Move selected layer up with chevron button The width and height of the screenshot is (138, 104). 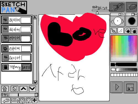point(23,89)
